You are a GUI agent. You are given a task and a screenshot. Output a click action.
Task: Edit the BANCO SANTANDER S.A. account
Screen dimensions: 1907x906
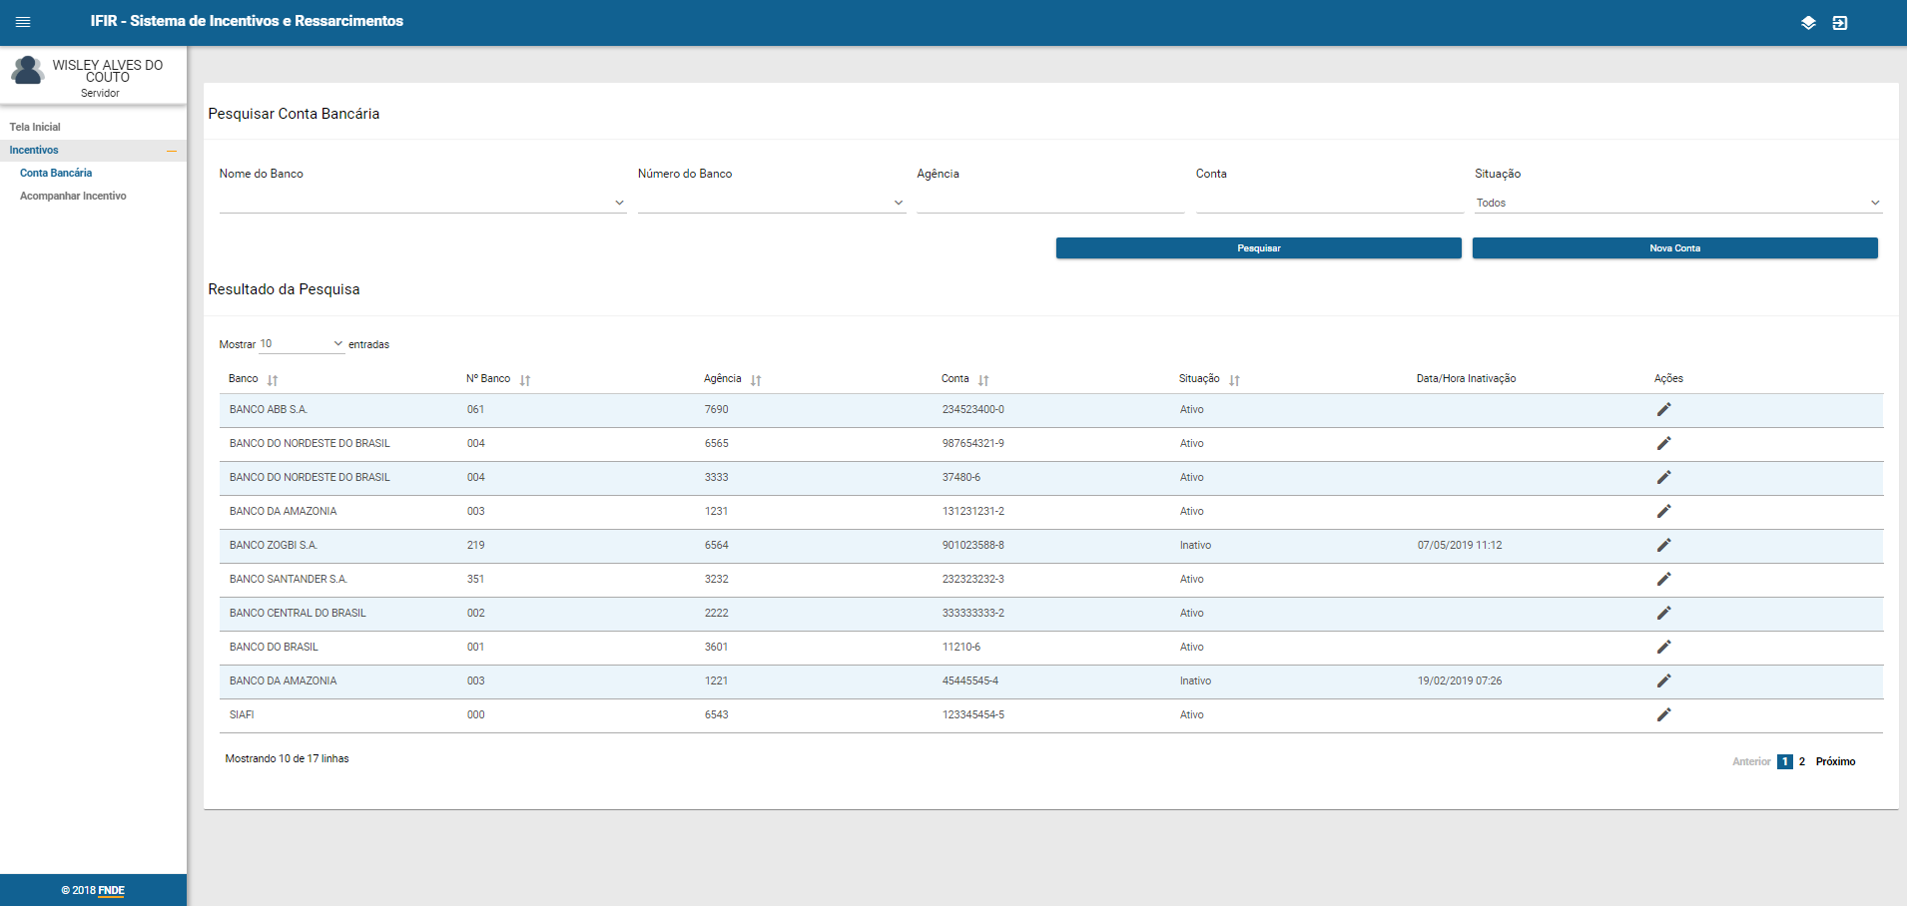click(1663, 580)
